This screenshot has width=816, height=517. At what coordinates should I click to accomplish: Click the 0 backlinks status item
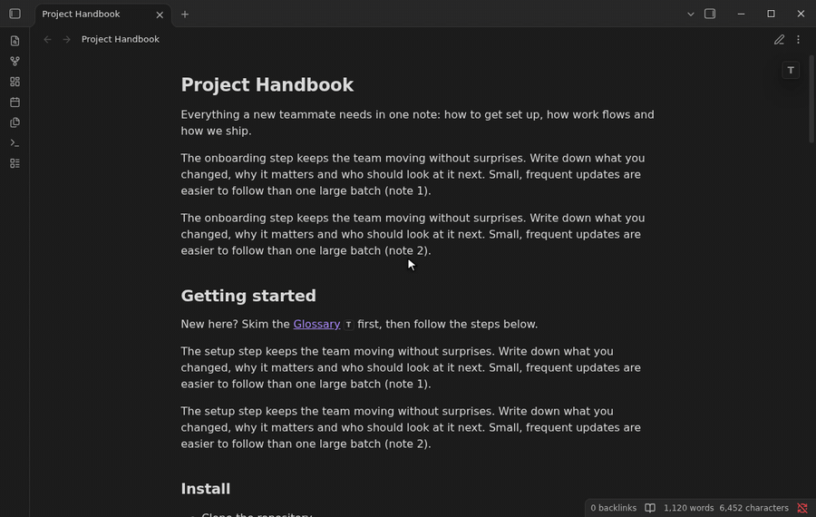pos(613,508)
